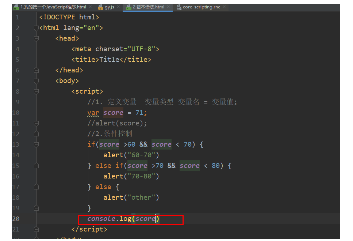Click the lang="en" attribute

(x=81, y=28)
